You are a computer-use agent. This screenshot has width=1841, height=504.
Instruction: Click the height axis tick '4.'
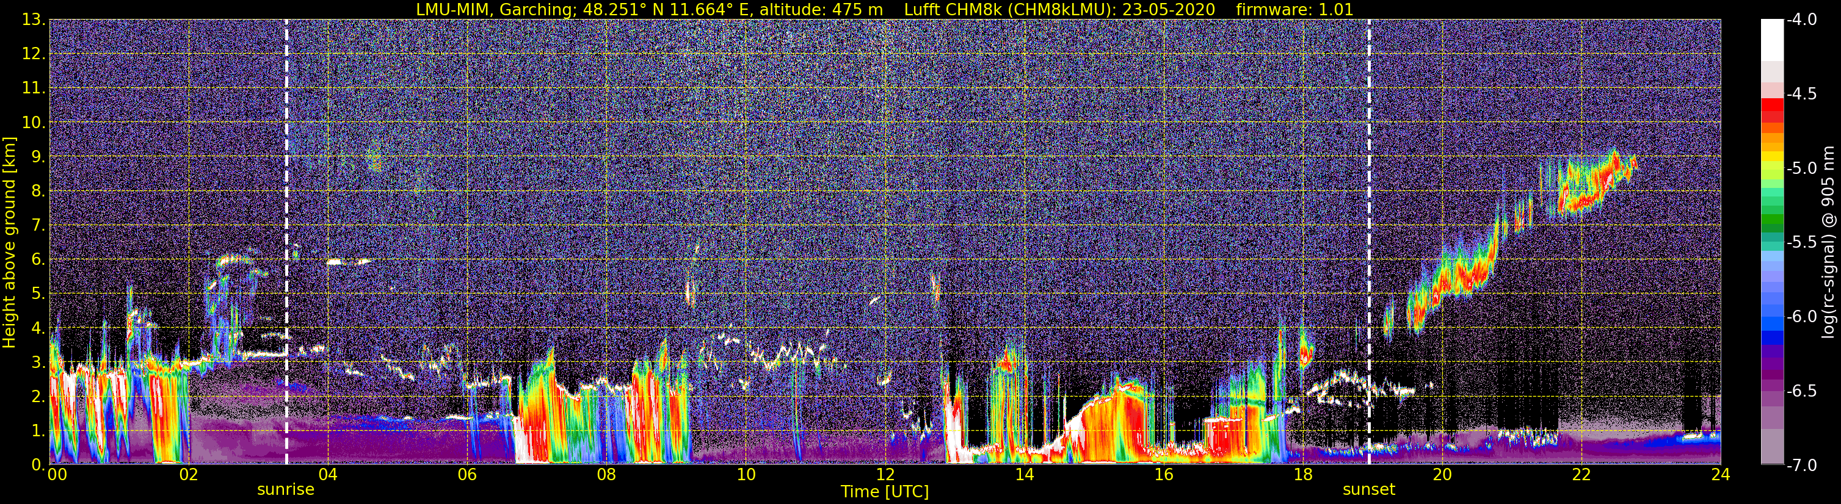(x=38, y=328)
